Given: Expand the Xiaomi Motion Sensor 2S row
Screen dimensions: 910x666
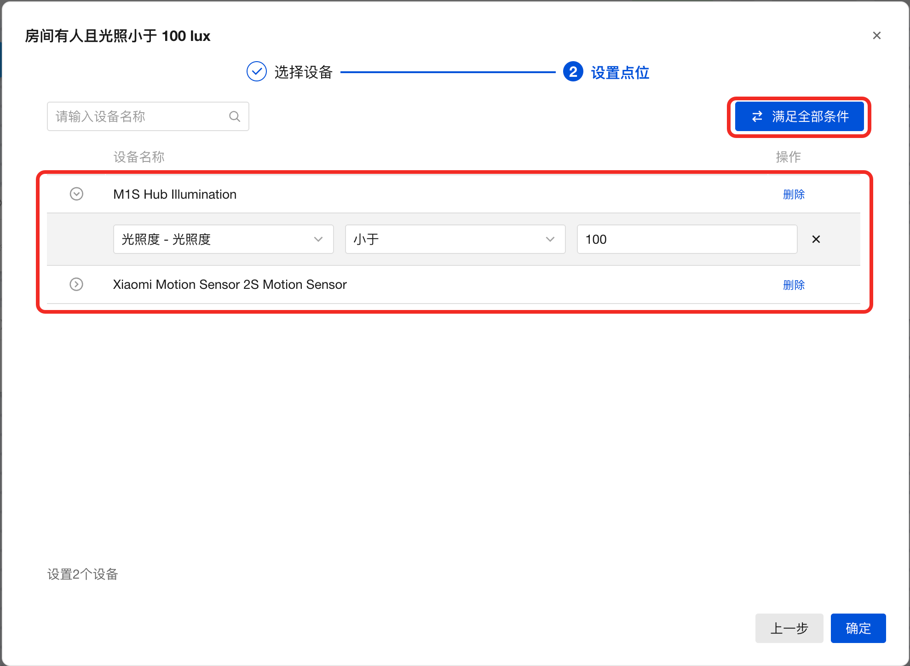Looking at the screenshot, I should click(76, 284).
